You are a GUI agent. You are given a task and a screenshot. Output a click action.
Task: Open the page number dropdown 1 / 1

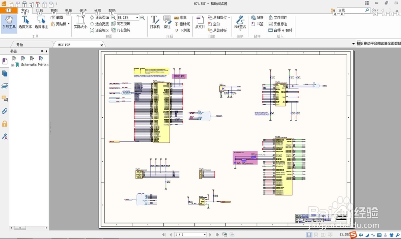click(205, 235)
